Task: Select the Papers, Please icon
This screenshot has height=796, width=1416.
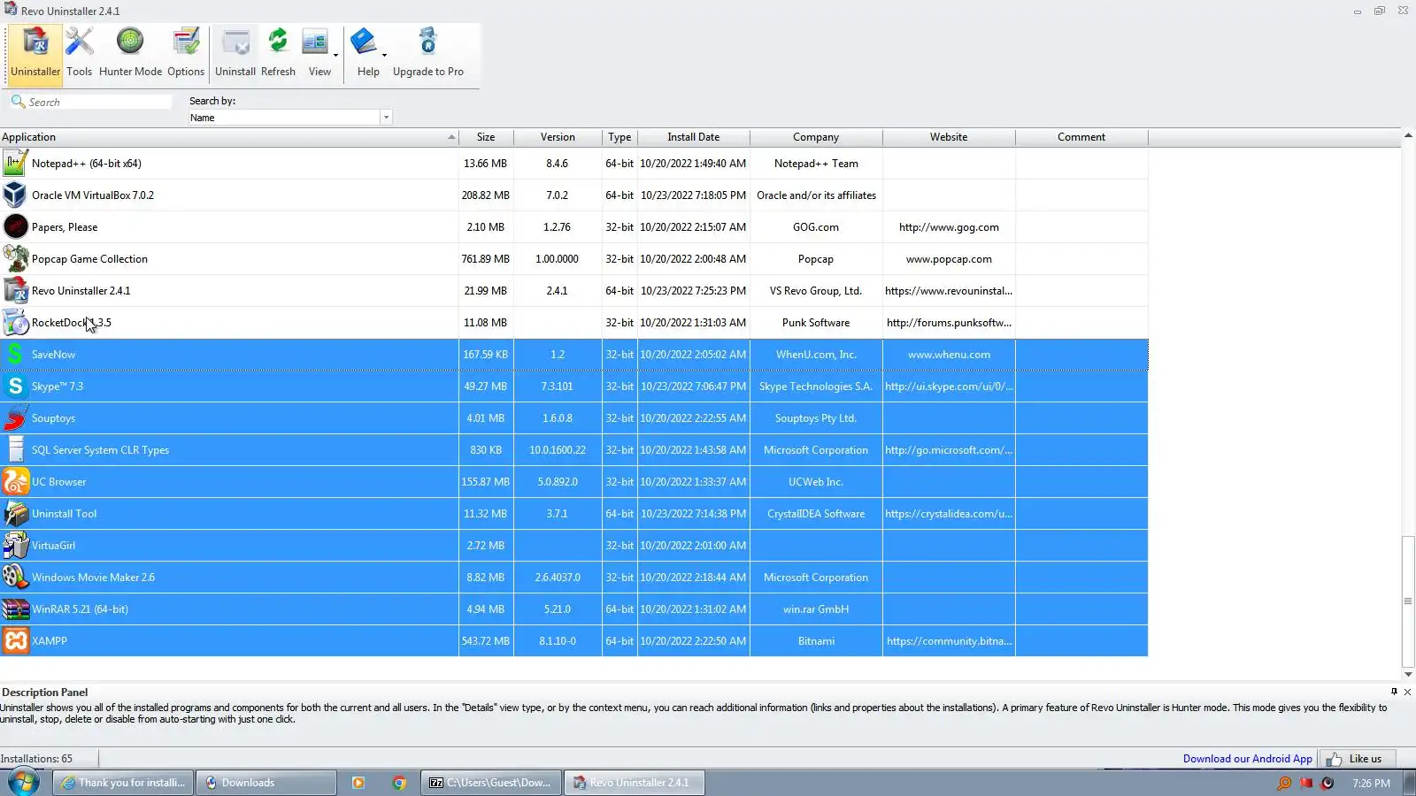Action: point(15,227)
